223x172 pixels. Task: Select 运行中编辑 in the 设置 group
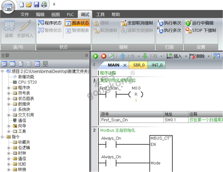coord(200,23)
